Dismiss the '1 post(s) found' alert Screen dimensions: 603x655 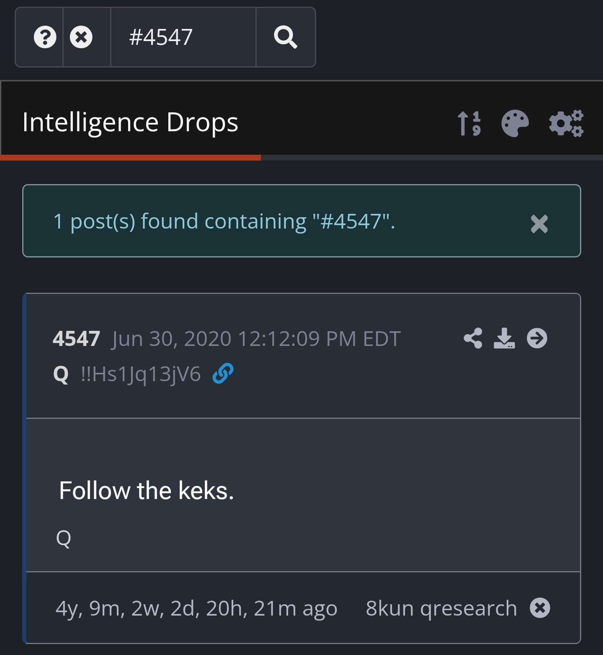(539, 224)
